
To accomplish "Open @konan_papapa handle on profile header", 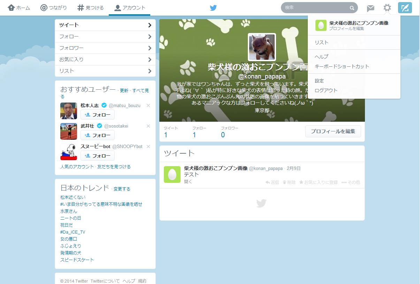I will click(x=262, y=76).
